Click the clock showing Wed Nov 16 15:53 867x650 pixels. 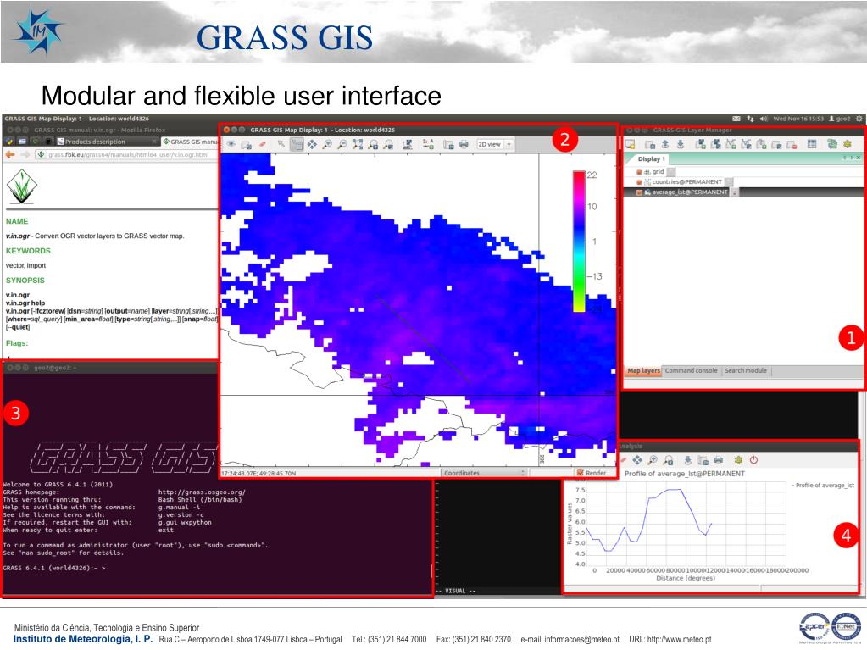pyautogui.click(x=798, y=119)
